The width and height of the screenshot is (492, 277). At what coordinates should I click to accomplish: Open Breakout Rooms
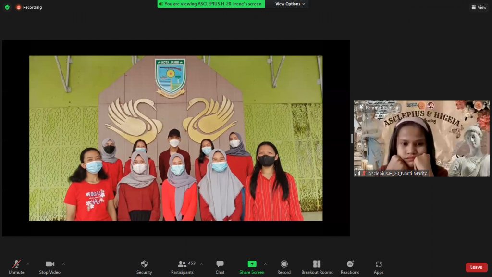click(317, 264)
